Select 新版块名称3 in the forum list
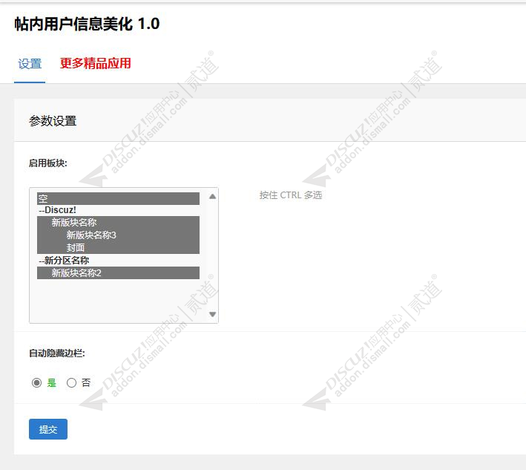Image resolution: width=526 pixels, height=470 pixels. [x=118, y=235]
